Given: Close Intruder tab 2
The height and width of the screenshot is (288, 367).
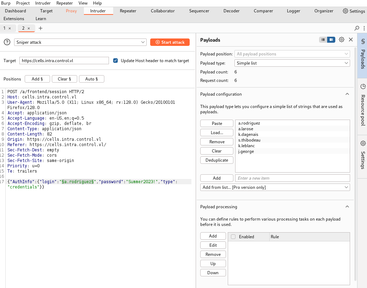Looking at the screenshot, I should coord(29,28).
